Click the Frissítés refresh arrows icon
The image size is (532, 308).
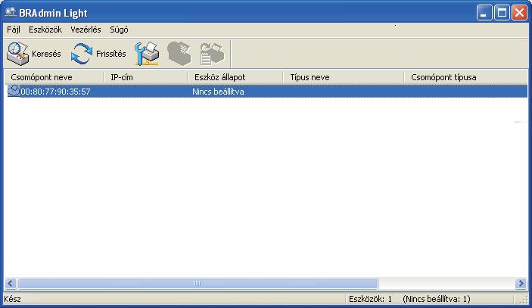tap(82, 54)
